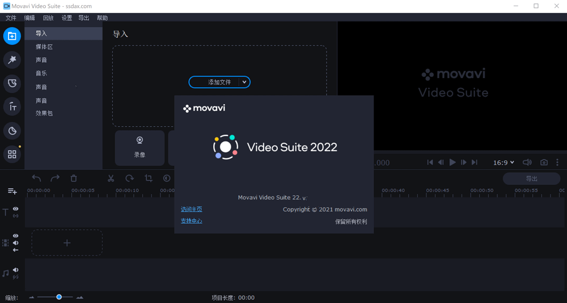
Task: Open the 文件 menu
Action: tap(11, 18)
